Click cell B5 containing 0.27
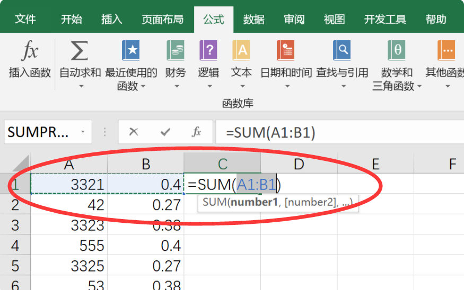The width and height of the screenshot is (464, 290). click(x=146, y=266)
